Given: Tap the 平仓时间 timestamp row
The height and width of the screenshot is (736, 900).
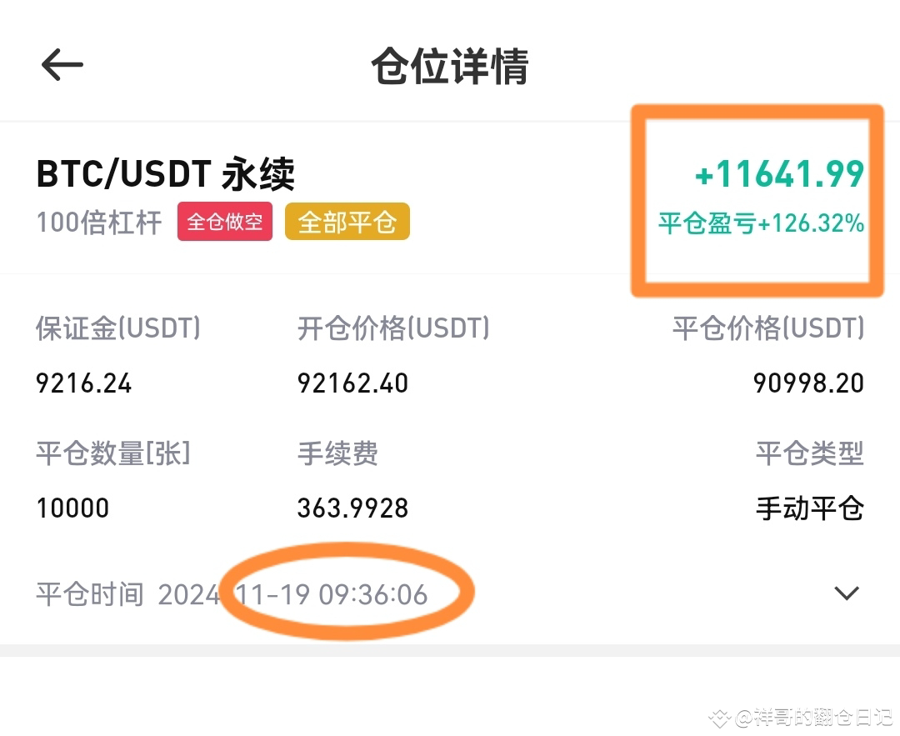Looking at the screenshot, I should point(232,595).
